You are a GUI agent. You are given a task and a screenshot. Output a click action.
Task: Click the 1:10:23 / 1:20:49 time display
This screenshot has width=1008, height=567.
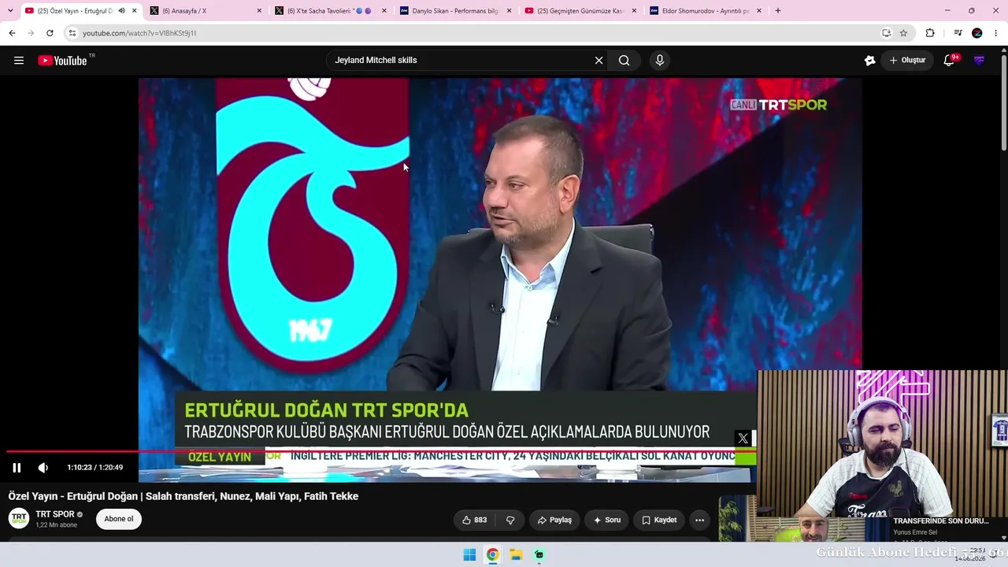[94, 468]
